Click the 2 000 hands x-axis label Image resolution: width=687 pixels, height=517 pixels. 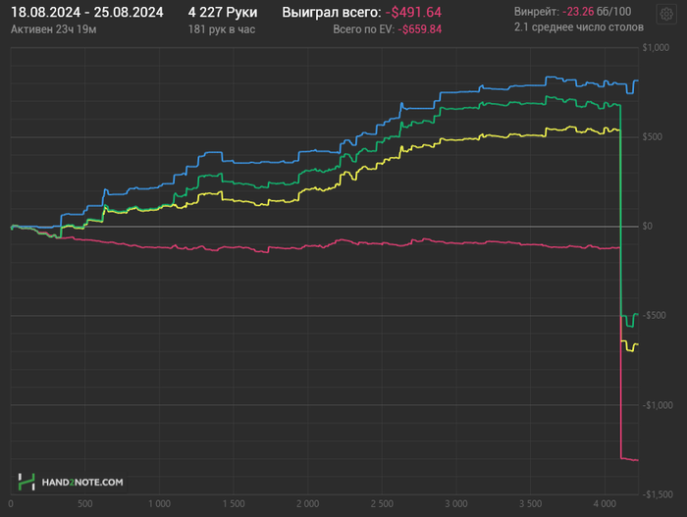click(x=308, y=504)
